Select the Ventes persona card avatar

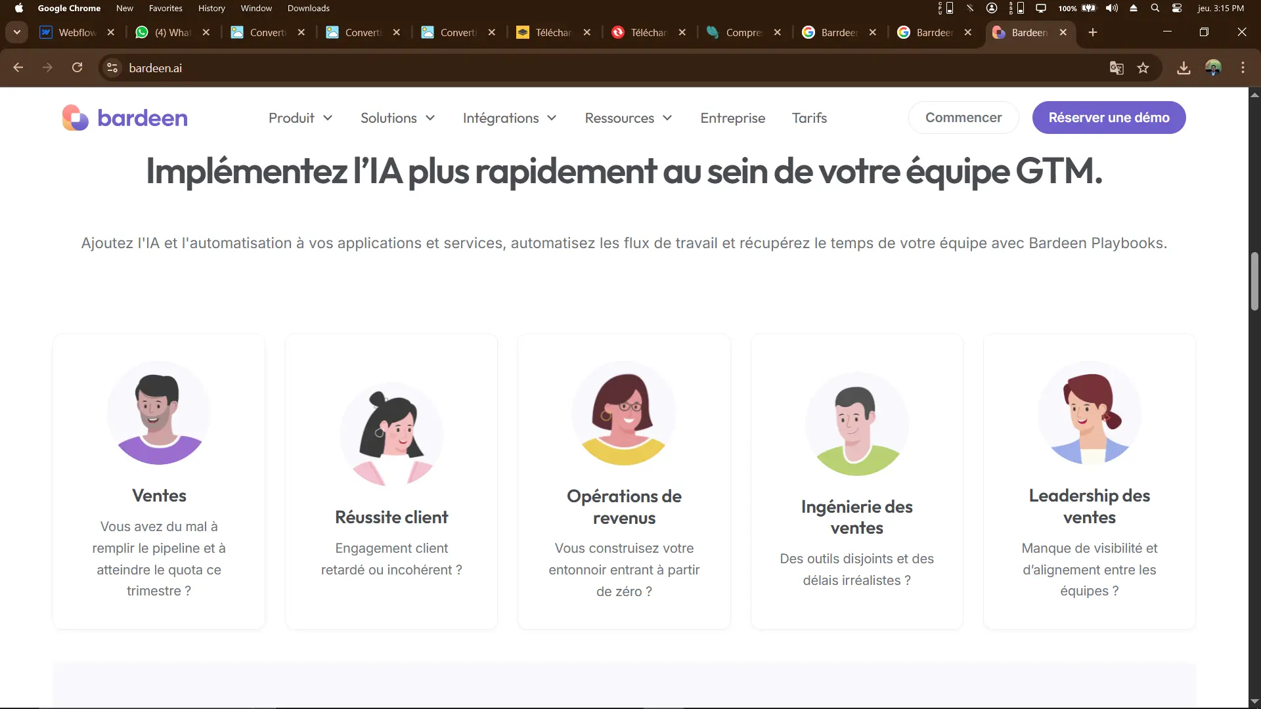pos(159,413)
